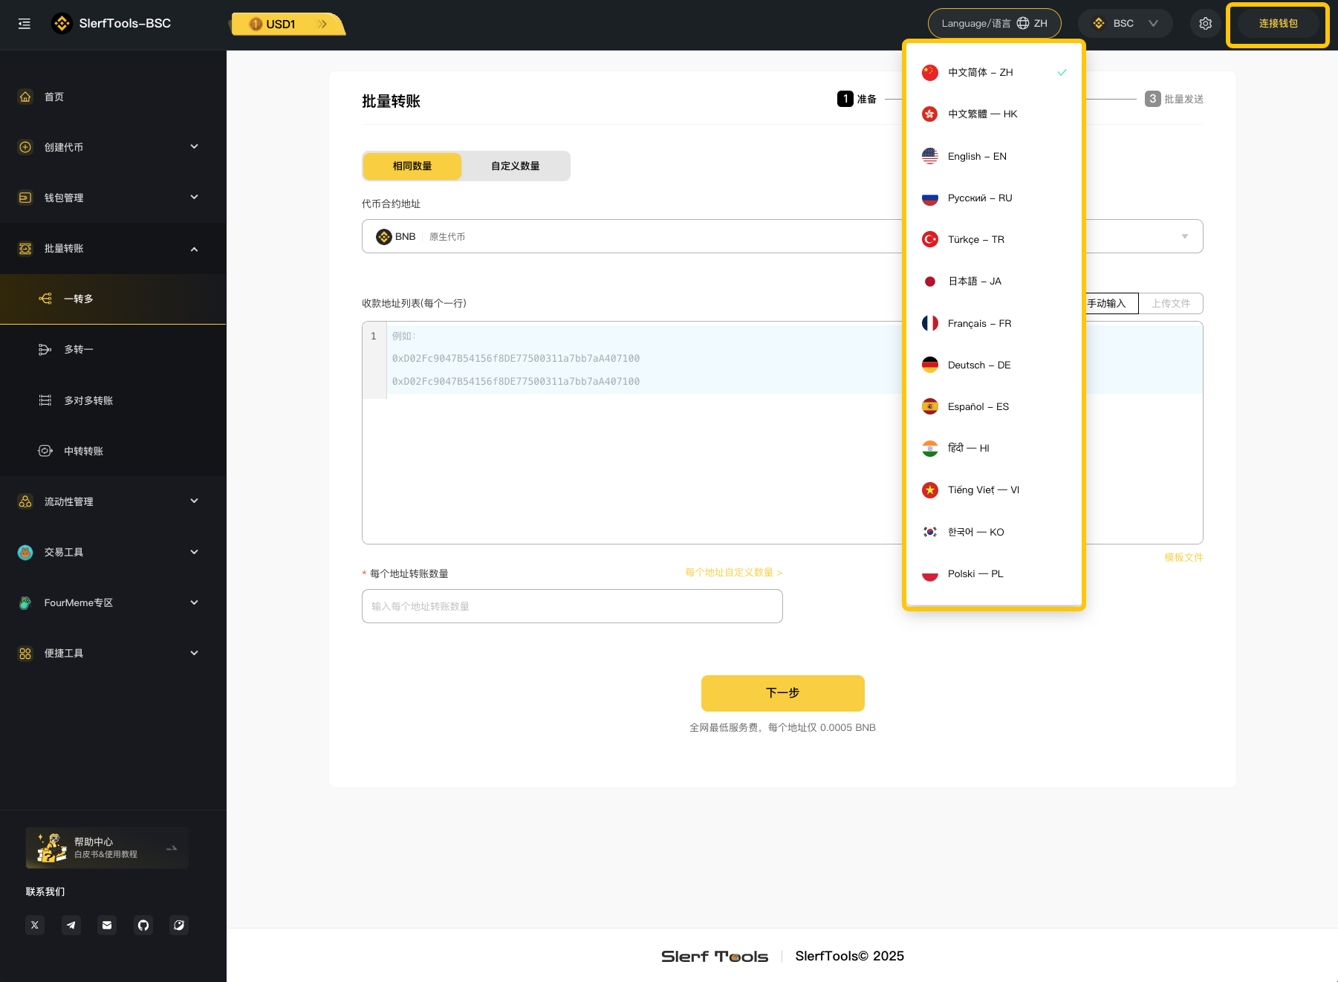Click the 每个地址自定义数量 link
Image resolution: width=1338 pixels, height=982 pixels.
tap(733, 572)
